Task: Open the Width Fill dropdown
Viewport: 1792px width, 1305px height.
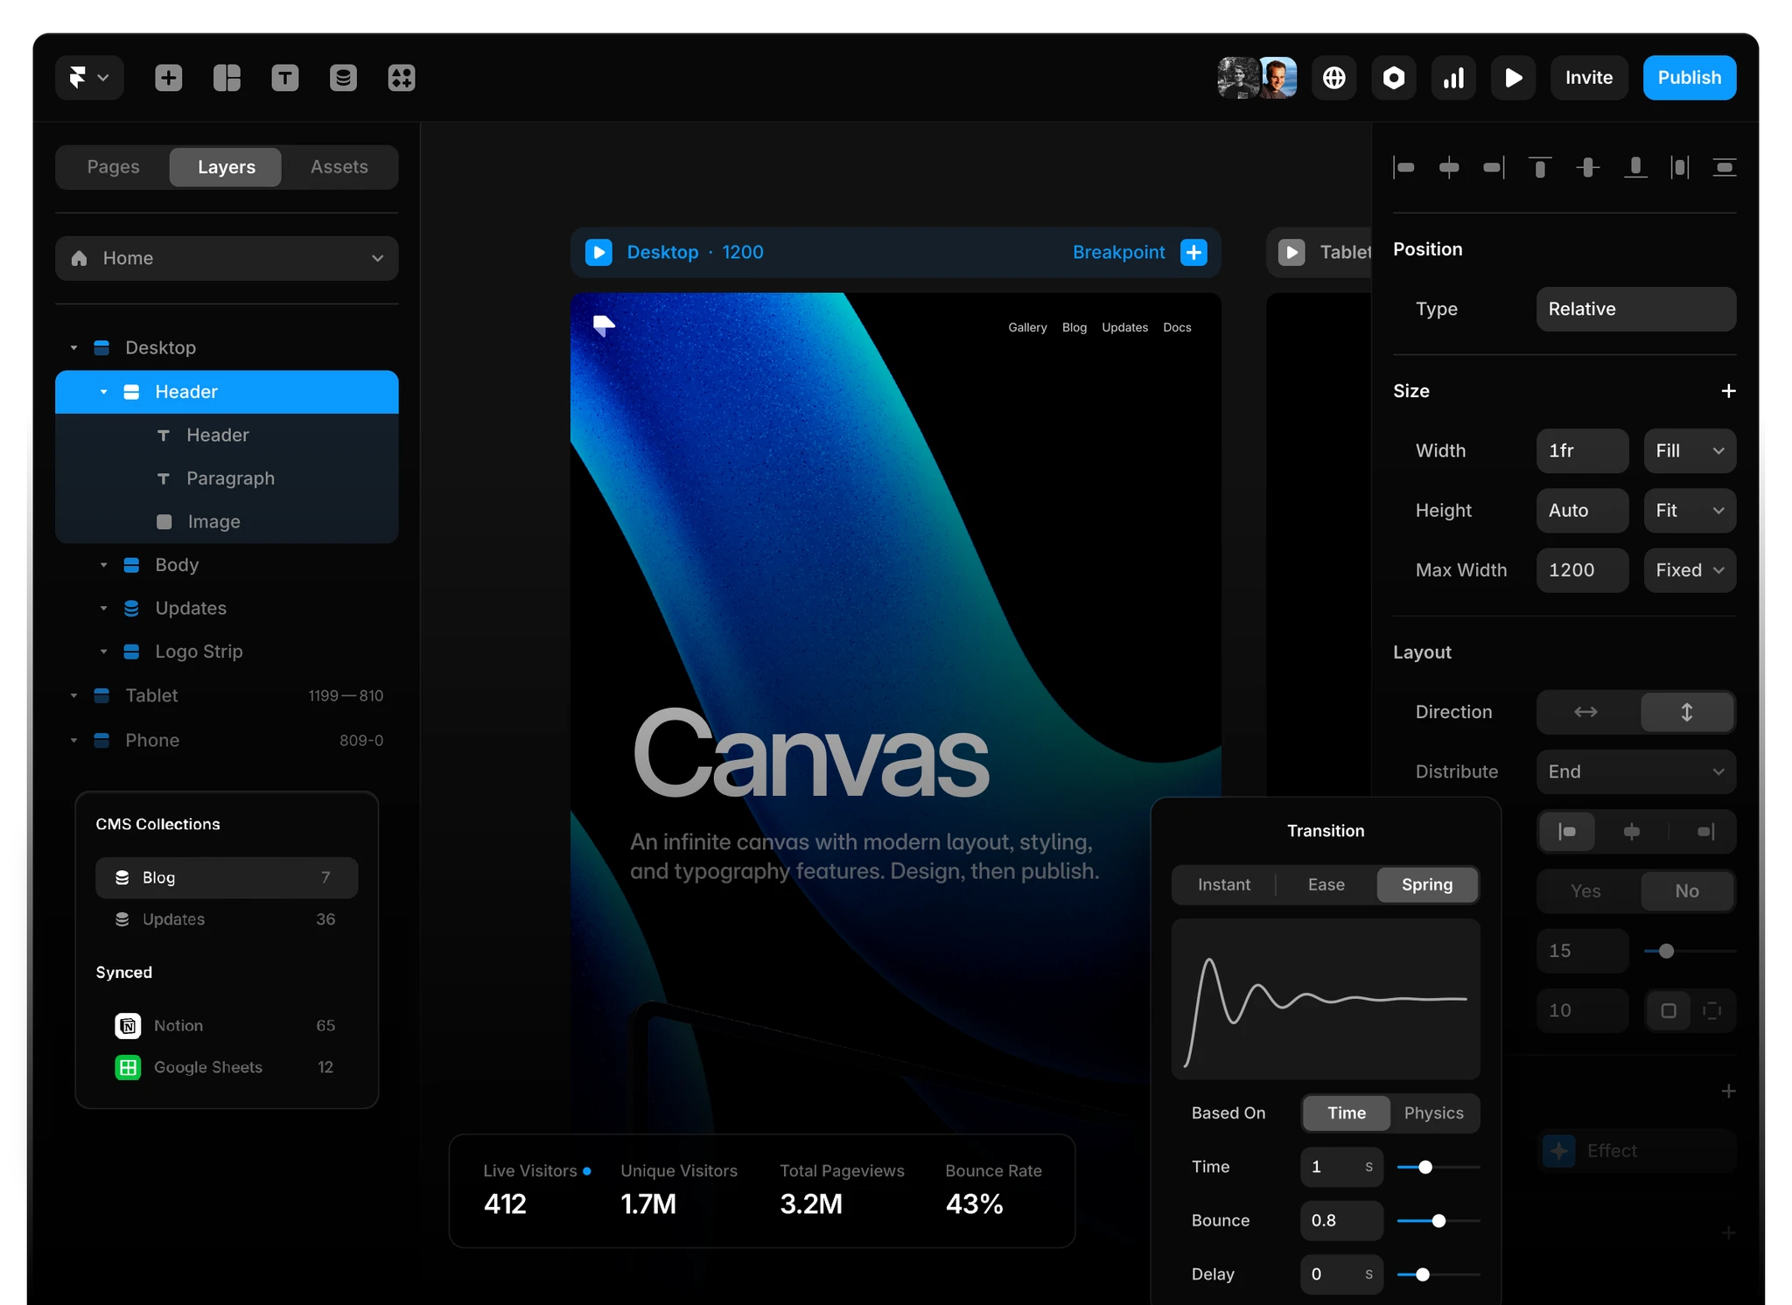Action: (x=1690, y=450)
